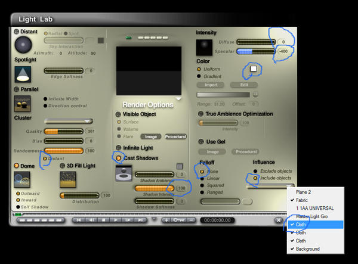Select Include objects radio button
Screen dimensions: 358x264
coord(255,178)
